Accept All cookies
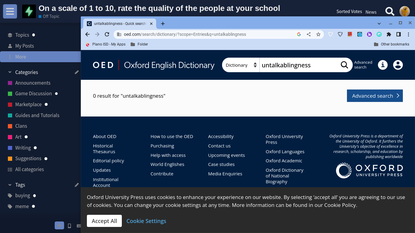 coord(104,221)
